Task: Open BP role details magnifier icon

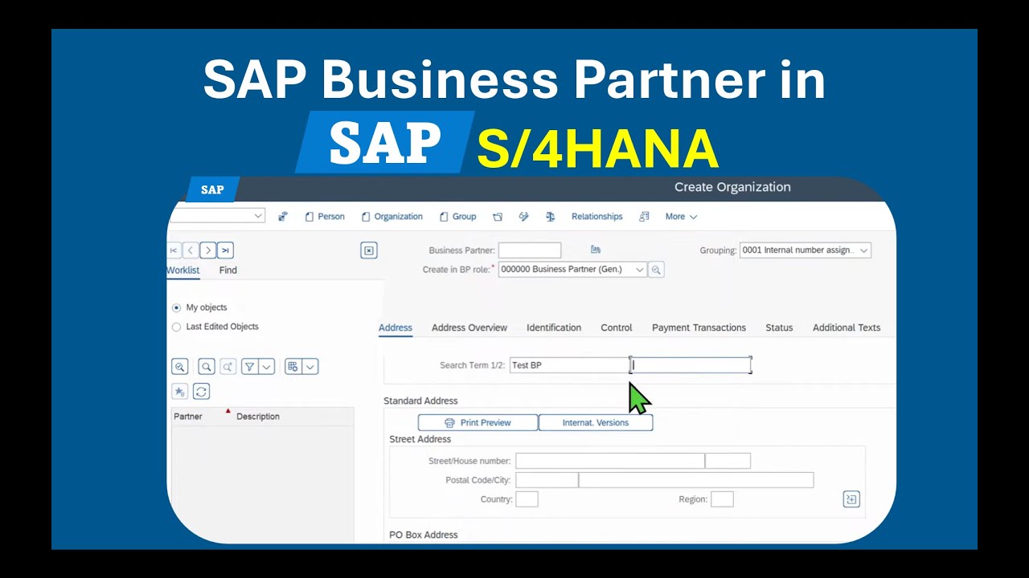Action: pos(656,270)
